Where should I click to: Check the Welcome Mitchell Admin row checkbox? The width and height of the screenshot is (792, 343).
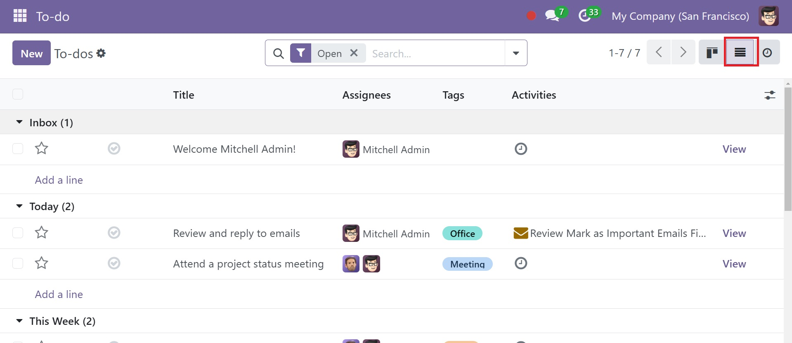click(18, 149)
